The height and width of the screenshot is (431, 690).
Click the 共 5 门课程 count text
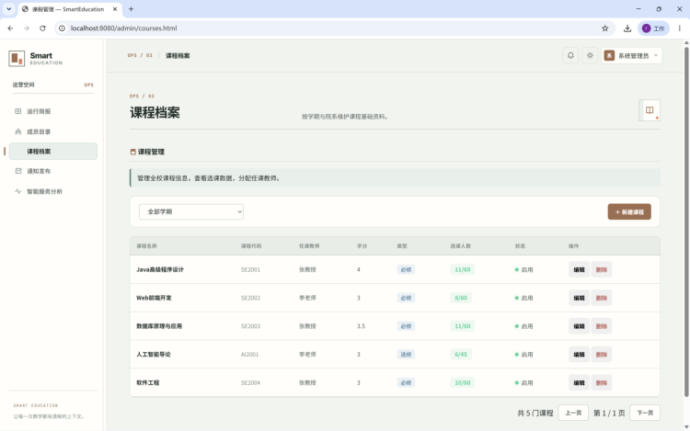click(x=535, y=413)
